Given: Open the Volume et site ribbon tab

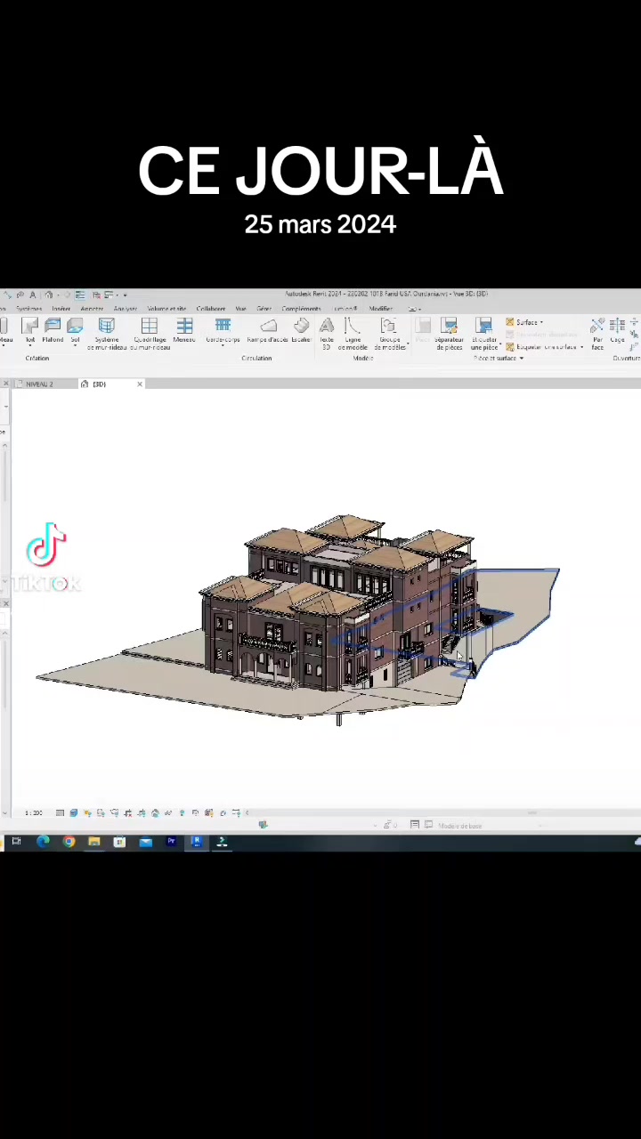Looking at the screenshot, I should point(166,309).
